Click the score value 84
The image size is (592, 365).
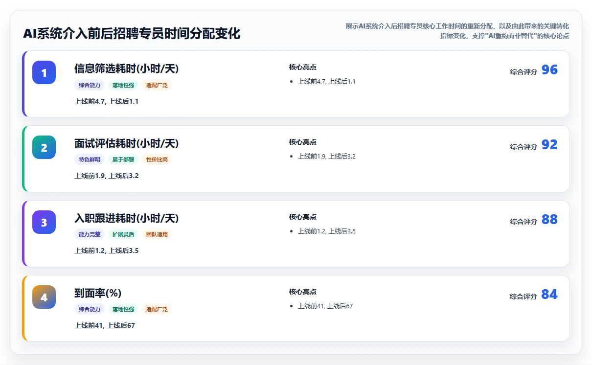coord(549,295)
